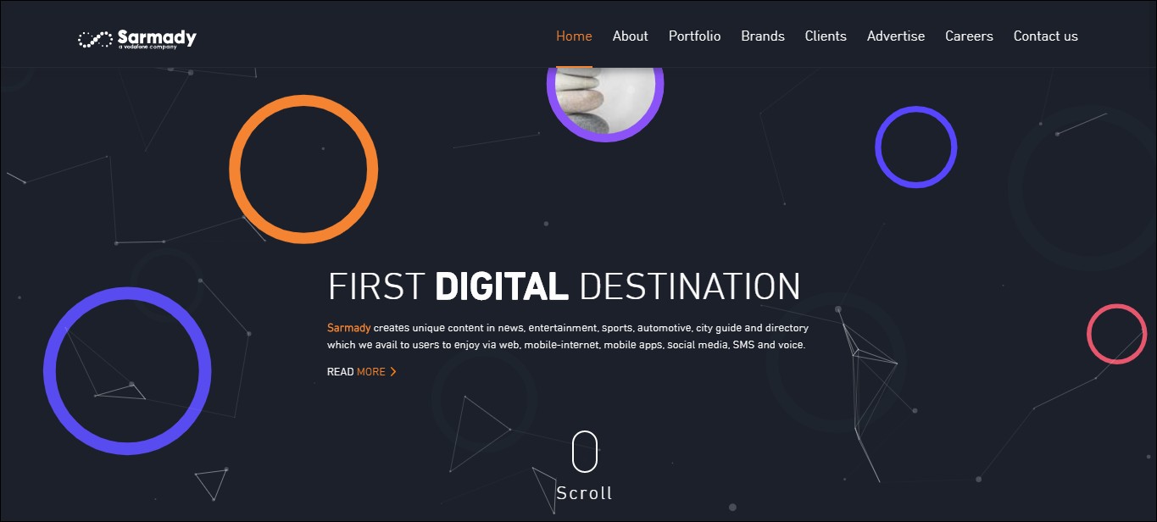
Task: Click the Sarmady logo
Action: click(137, 38)
